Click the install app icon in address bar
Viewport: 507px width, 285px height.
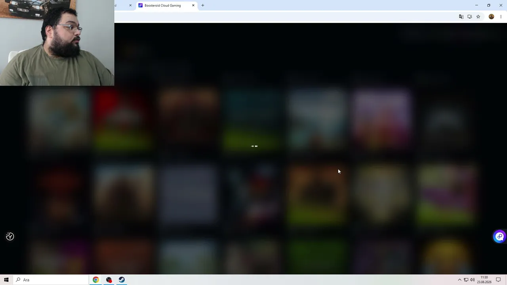click(470, 17)
